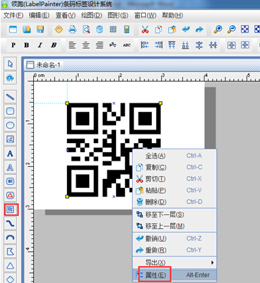Click the printer icon
This screenshot has width=260, height=283.
72,30
